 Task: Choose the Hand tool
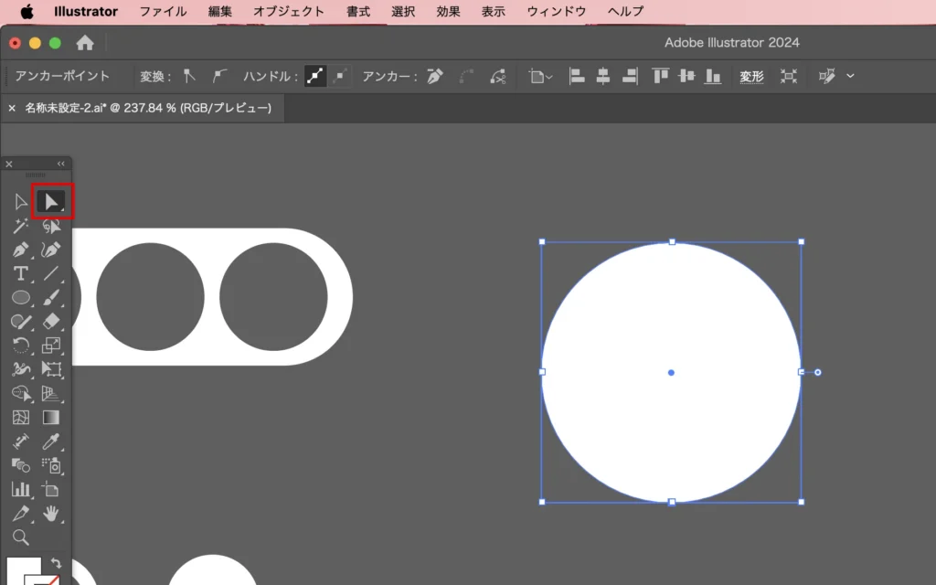(51, 513)
